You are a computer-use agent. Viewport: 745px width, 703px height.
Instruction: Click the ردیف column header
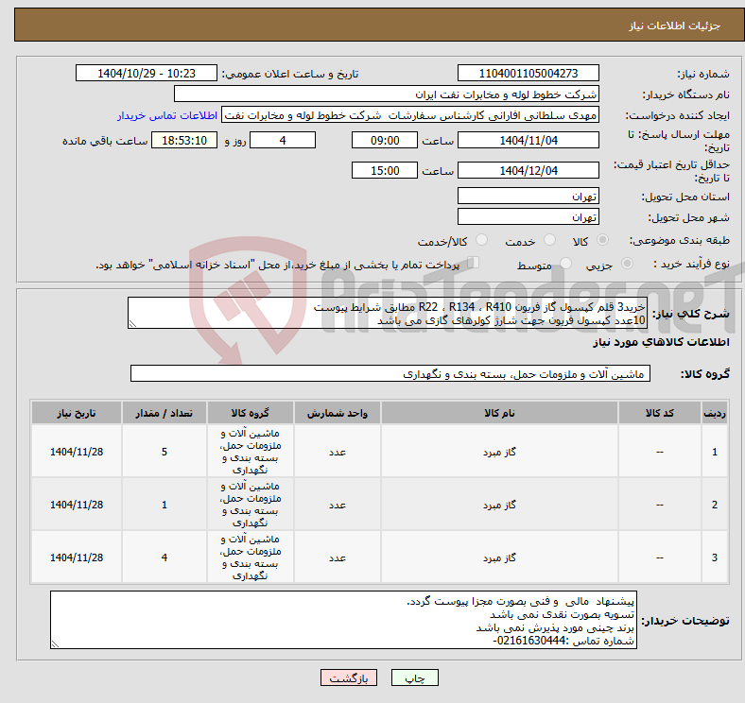[715, 413]
